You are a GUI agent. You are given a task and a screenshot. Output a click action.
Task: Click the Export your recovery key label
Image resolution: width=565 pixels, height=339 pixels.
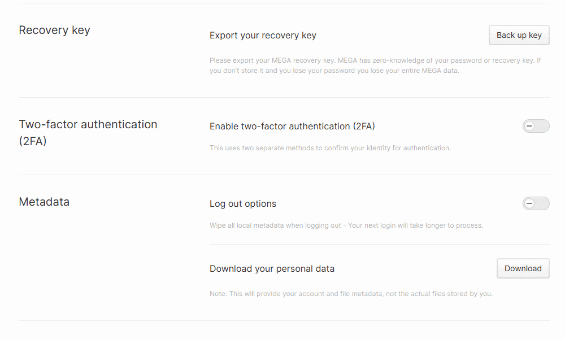coord(263,35)
